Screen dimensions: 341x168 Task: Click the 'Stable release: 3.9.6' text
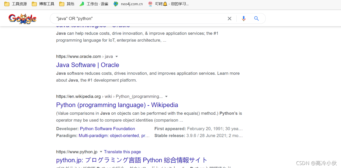198,136
